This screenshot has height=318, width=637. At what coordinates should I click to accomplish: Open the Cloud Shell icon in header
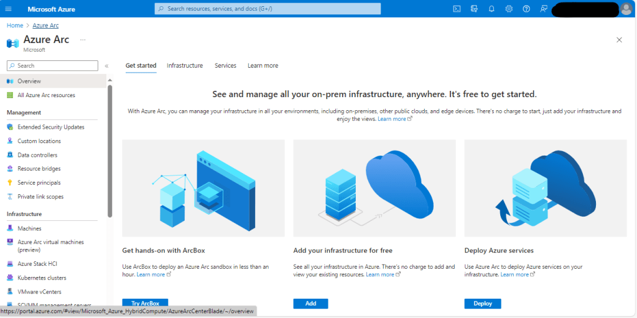457,9
